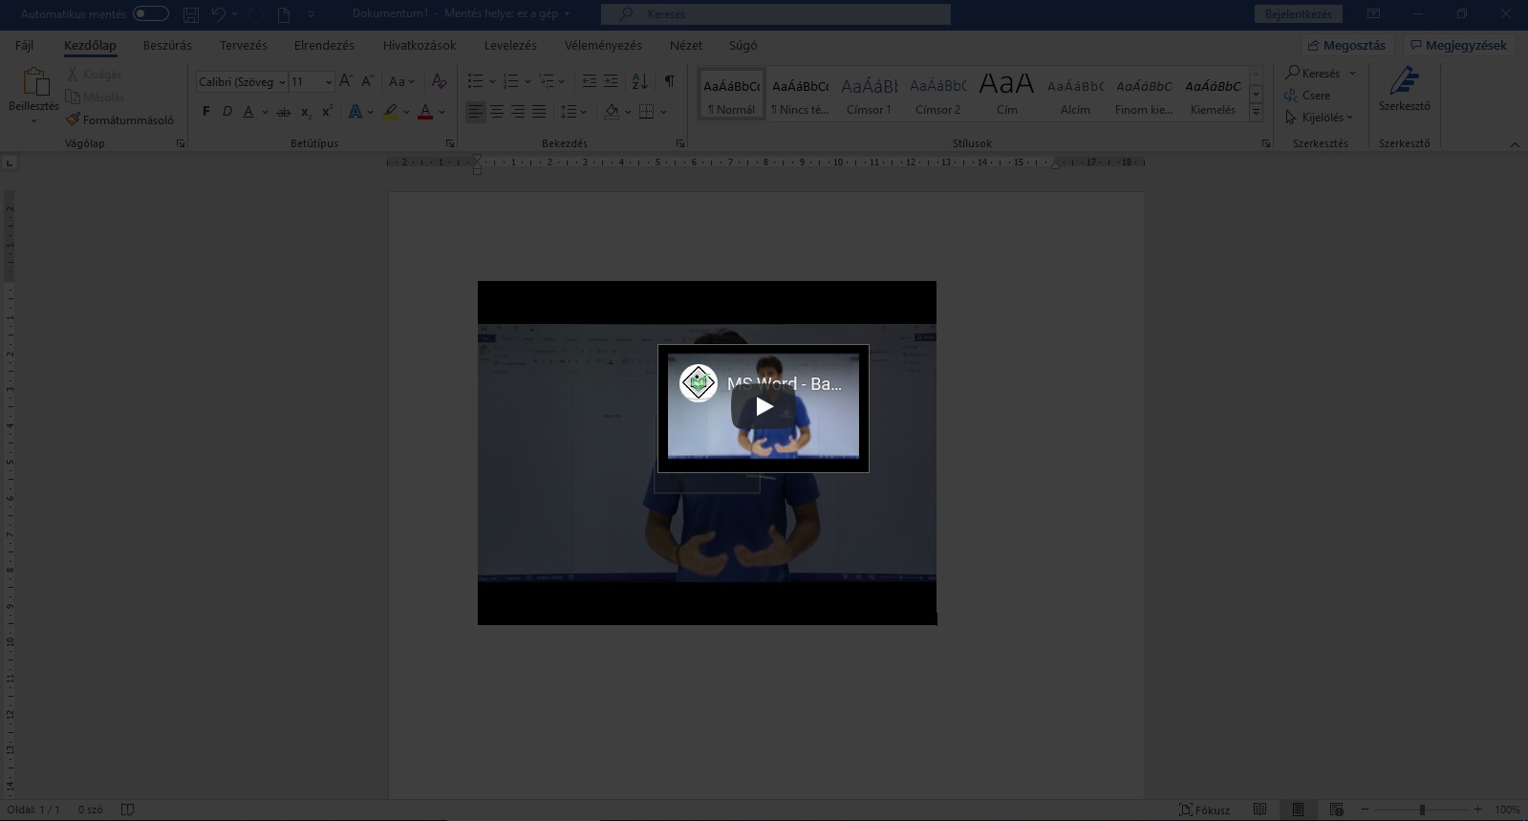Decrease font size with the smaller A icon
The image size is (1528, 821).
point(367,81)
